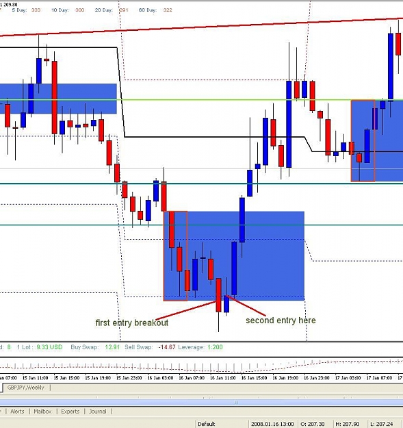Viewport: 403px width, 428px height.
Task: Select the red upper trend line
Action: click(x=201, y=27)
